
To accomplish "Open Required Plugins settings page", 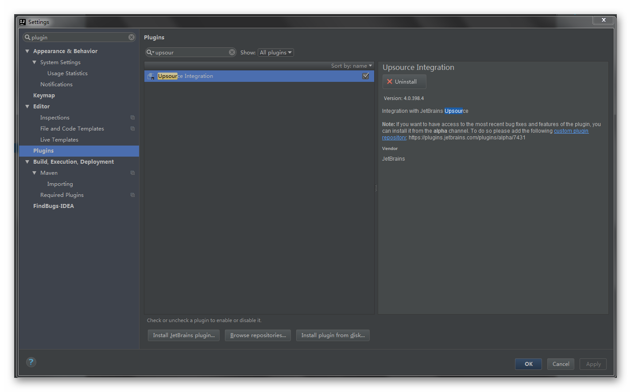I will (62, 195).
